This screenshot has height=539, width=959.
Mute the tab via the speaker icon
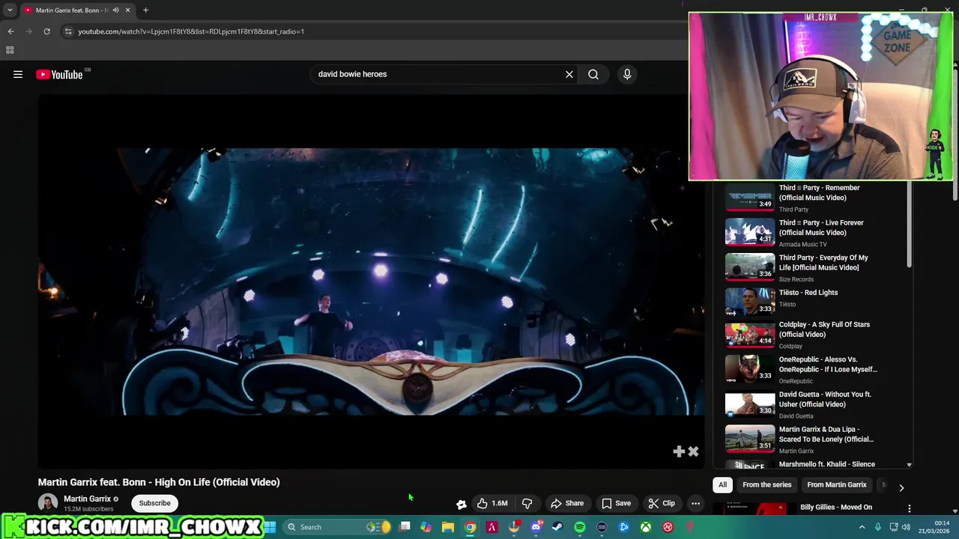[115, 10]
